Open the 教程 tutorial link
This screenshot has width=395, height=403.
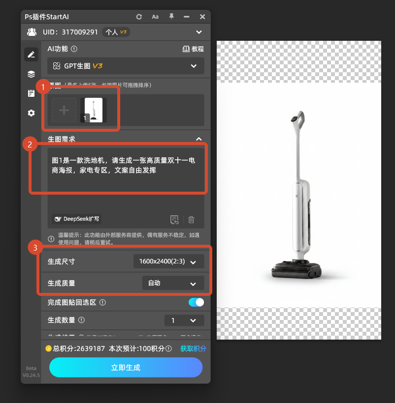pos(193,49)
